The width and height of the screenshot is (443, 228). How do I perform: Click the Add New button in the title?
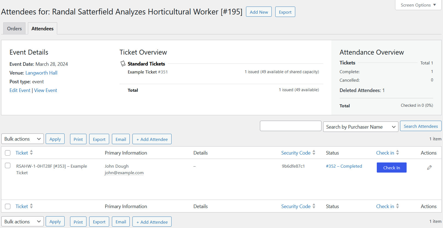[259, 12]
